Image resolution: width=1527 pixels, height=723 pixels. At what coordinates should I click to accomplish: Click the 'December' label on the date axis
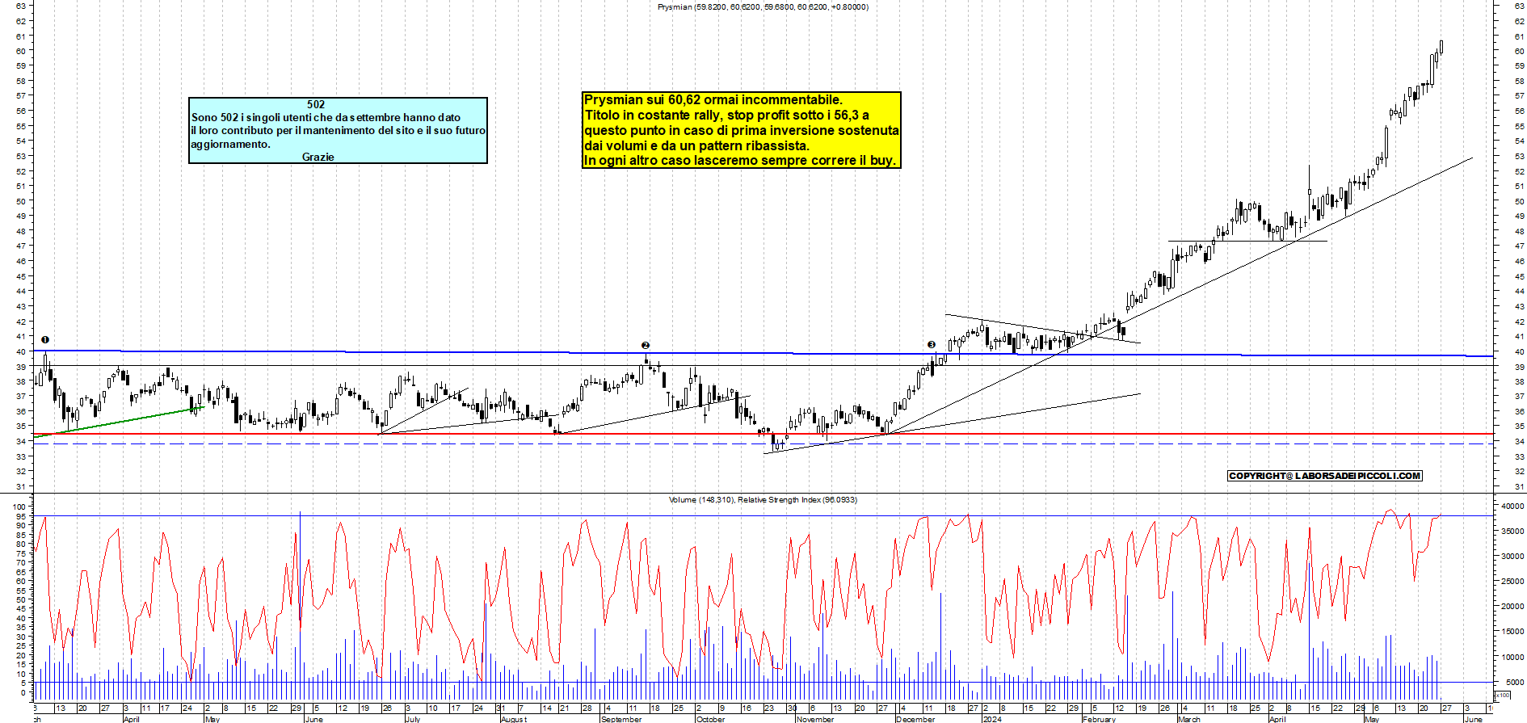(915, 719)
